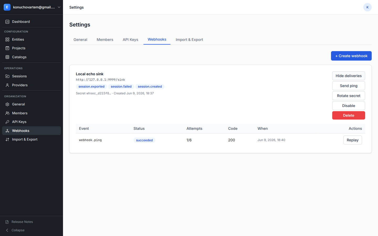Click the Webhooks icon in sidebar
Screen dimensions: 378x236
click(x=7, y=131)
